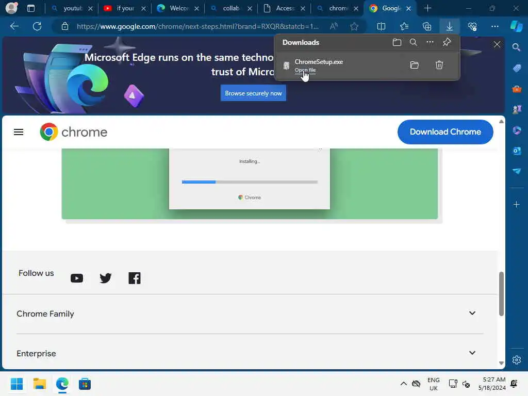
Task: Open the Windows Start menu
Action: (x=17, y=384)
